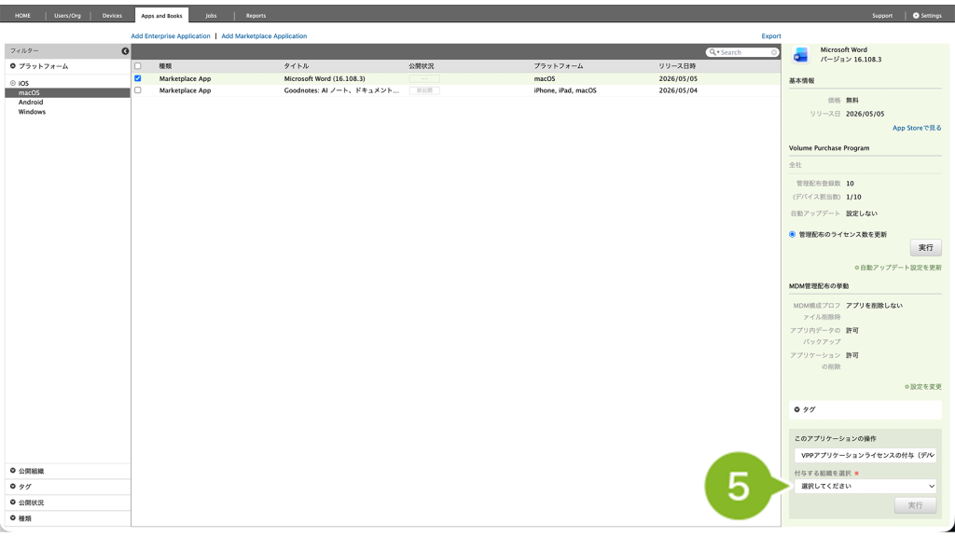Open the Settings gear icon
The height and width of the screenshot is (537, 955).
click(916, 16)
